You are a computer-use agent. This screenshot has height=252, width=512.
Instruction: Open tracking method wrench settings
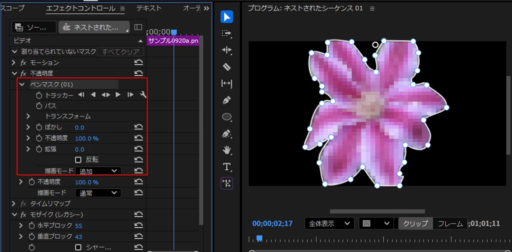[x=143, y=95]
